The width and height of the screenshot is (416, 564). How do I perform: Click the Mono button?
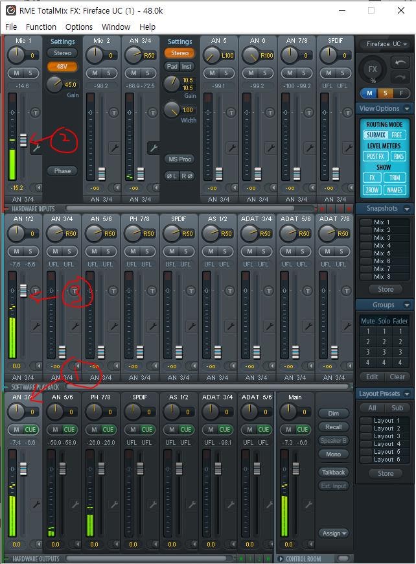coord(334,454)
